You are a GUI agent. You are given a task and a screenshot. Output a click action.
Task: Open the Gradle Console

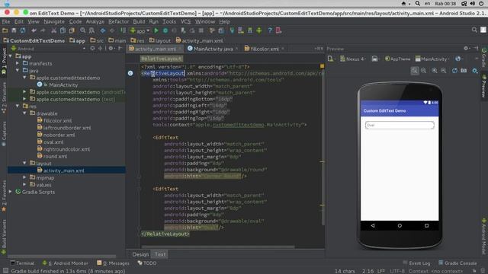click(457, 263)
